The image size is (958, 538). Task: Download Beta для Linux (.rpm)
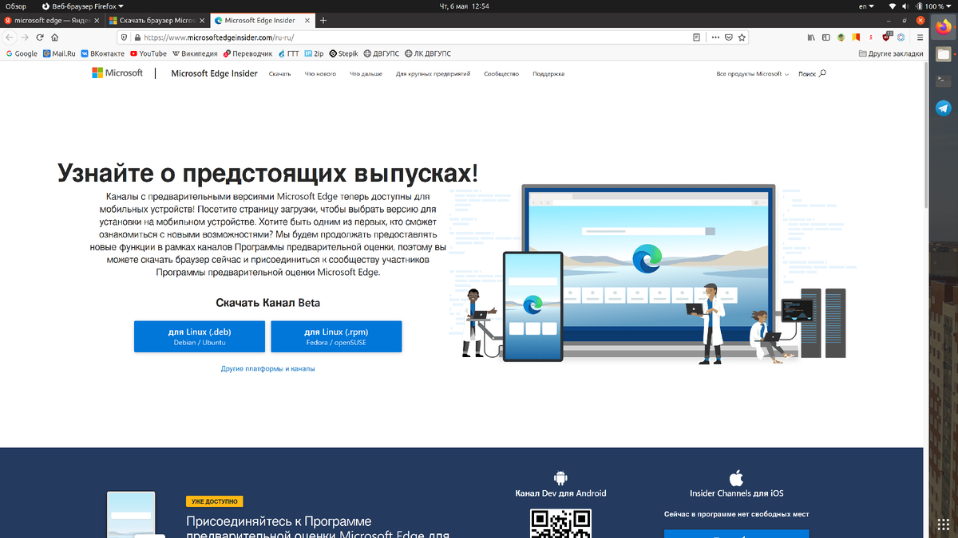pos(336,336)
